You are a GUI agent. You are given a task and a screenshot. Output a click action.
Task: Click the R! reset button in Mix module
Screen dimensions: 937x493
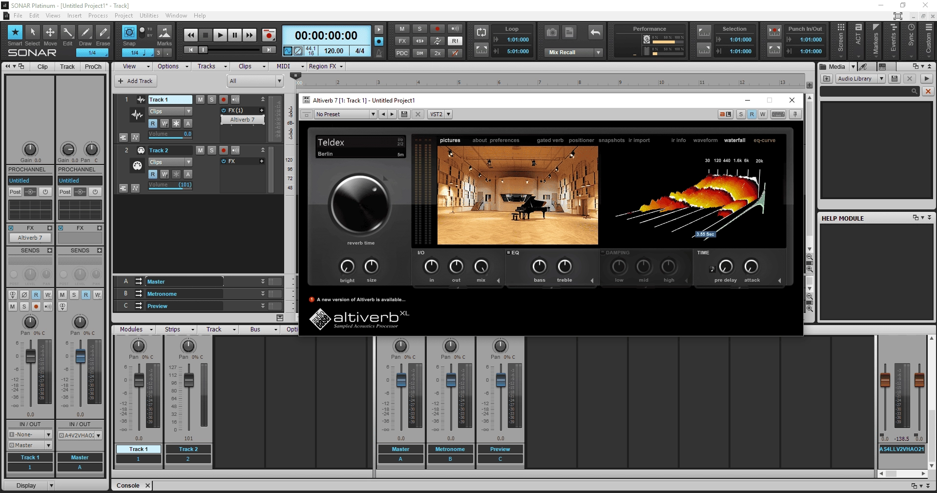click(455, 41)
